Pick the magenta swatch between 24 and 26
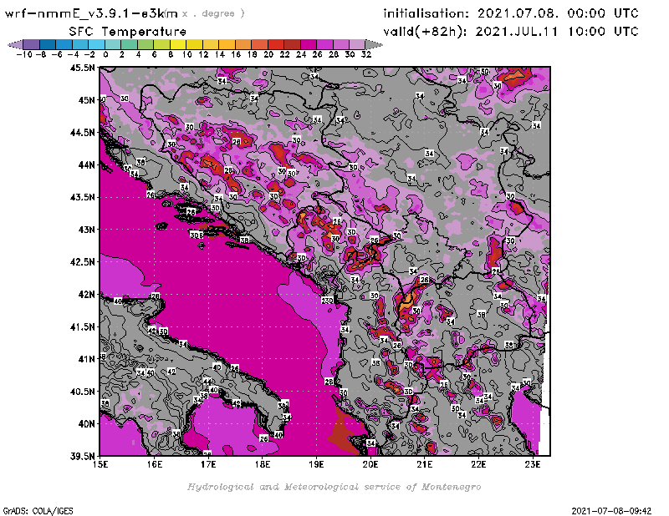The width and height of the screenshot is (669, 516). click(308, 44)
